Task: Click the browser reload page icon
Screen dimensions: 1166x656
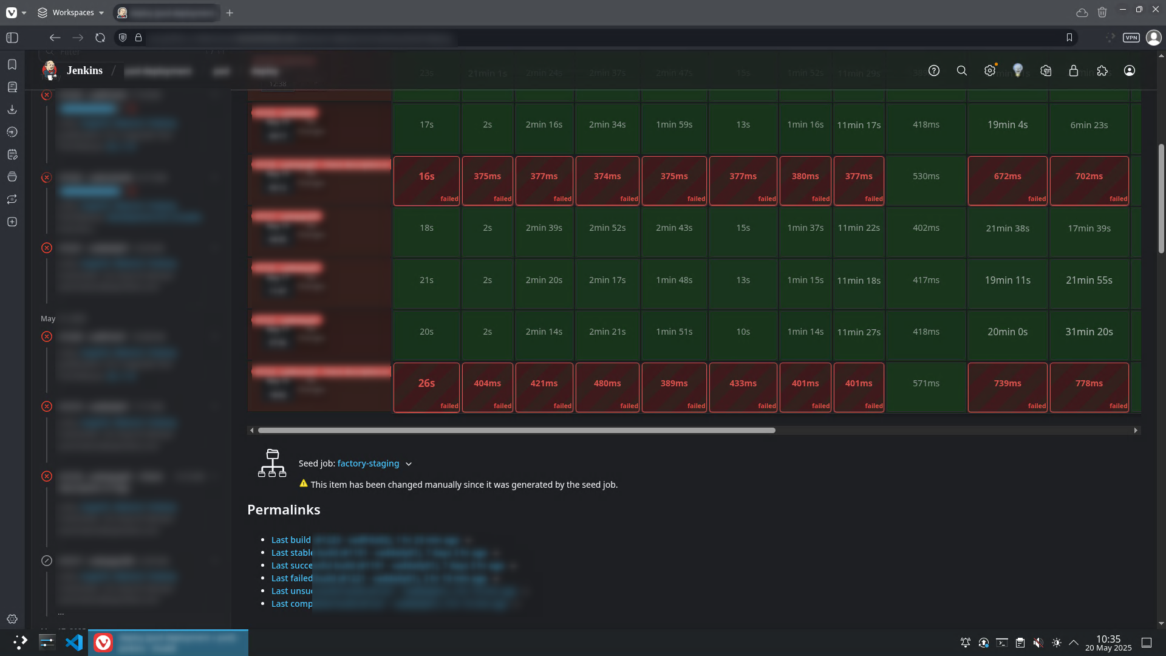Action: point(100,38)
